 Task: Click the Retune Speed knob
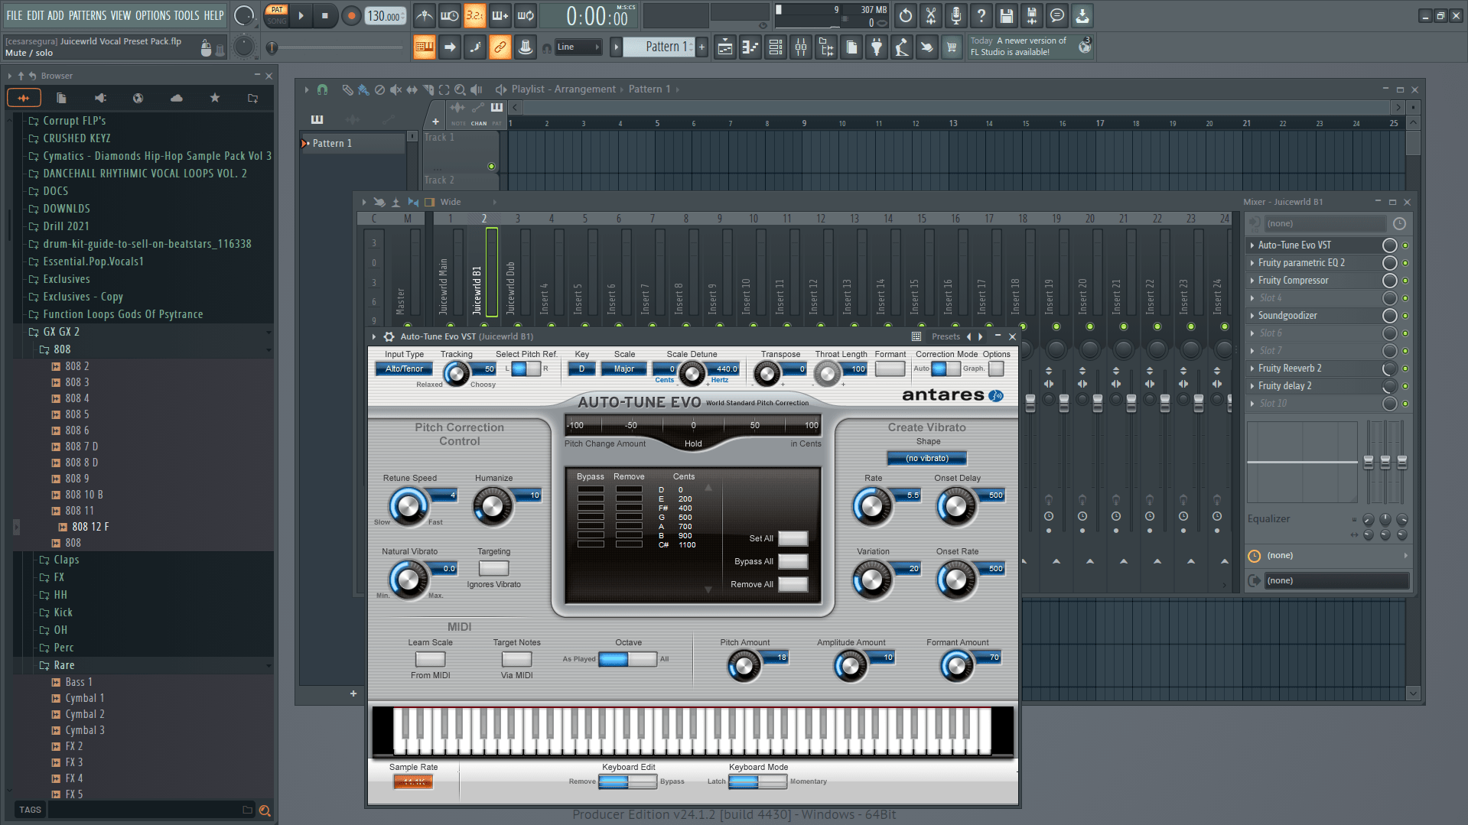pos(409,505)
